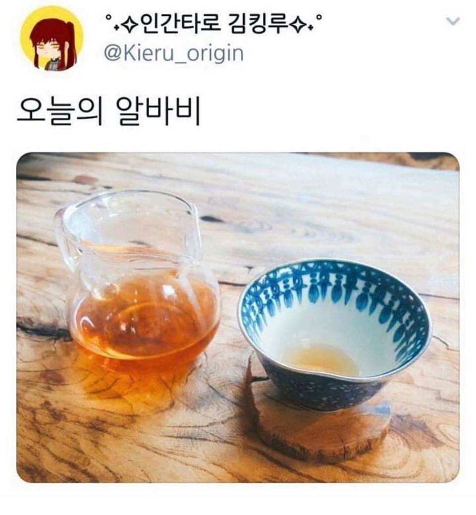Click the red-haired character's face in avatar
Image resolution: width=476 pixels, height=515 pixels.
click(x=53, y=48)
